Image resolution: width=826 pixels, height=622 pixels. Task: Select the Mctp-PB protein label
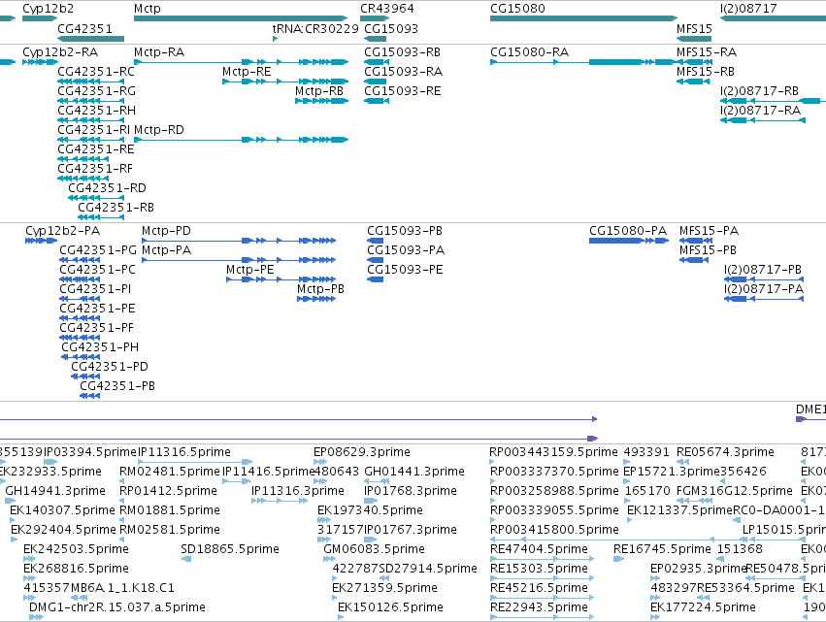320,289
